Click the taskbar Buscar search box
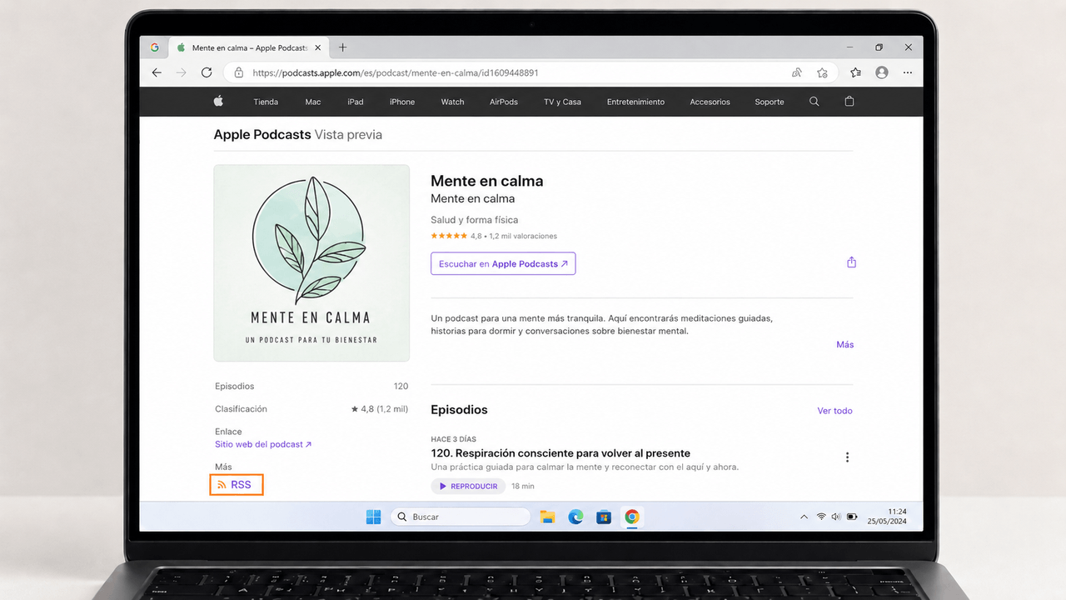This screenshot has height=600, width=1066. 461,517
